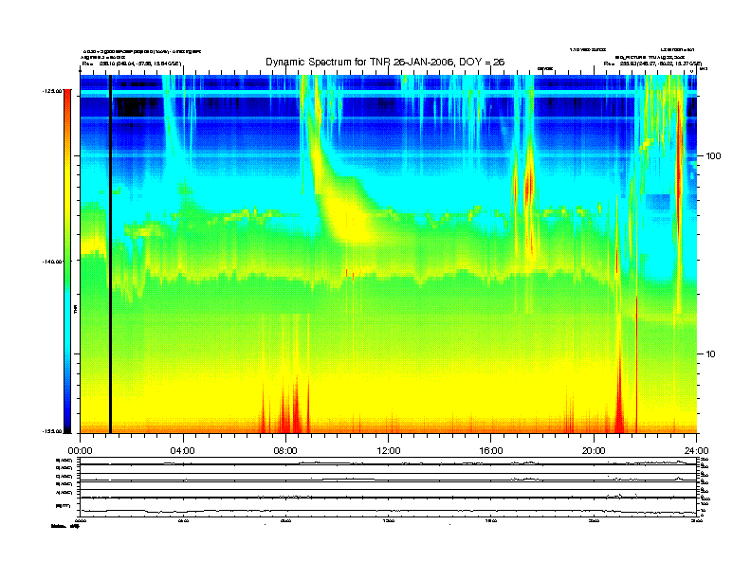Click the black vertical data gap line
This screenshot has height=580, width=751.
(x=110, y=254)
